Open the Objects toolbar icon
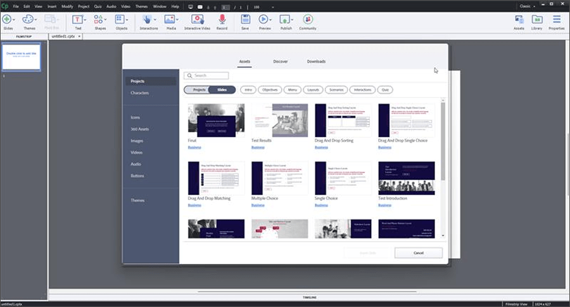Image resolution: width=570 pixels, height=307 pixels. click(x=120, y=19)
